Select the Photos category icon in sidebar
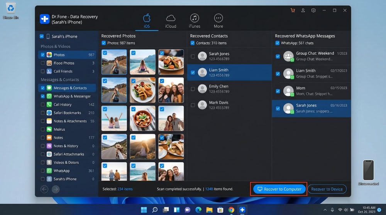Viewport: 386px width, 215px height. (x=49, y=55)
